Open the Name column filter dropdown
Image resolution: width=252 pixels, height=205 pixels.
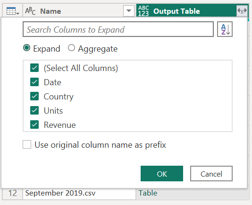coord(129,11)
